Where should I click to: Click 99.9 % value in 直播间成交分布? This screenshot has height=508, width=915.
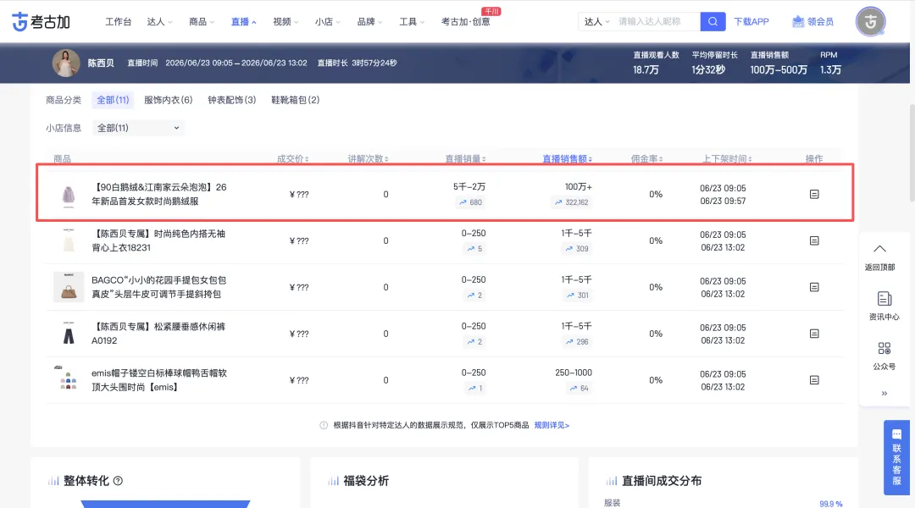(830, 504)
